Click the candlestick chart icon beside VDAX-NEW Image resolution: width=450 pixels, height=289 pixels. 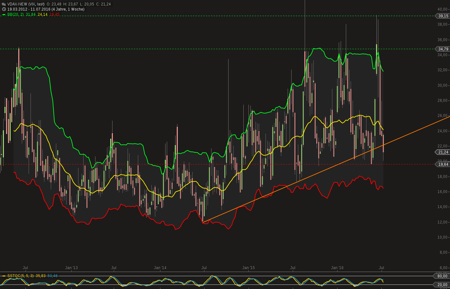point(3,4)
